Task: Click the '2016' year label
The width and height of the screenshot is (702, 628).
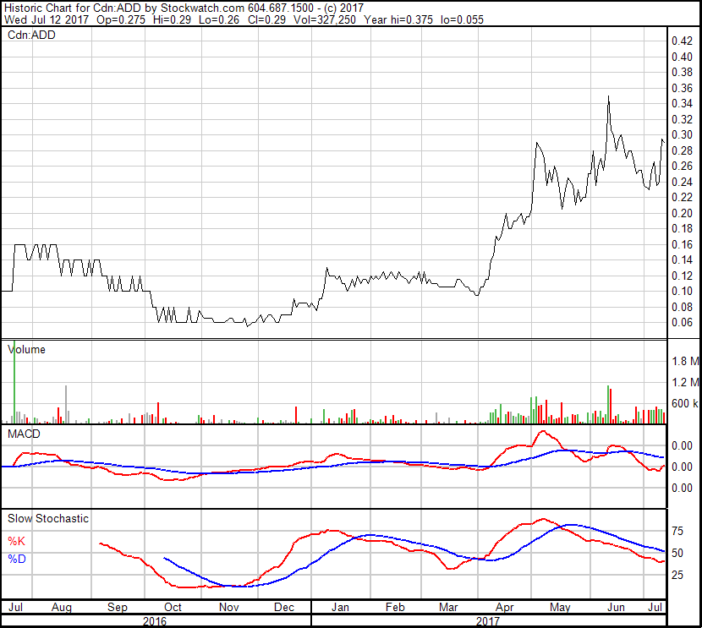Action: (x=155, y=621)
